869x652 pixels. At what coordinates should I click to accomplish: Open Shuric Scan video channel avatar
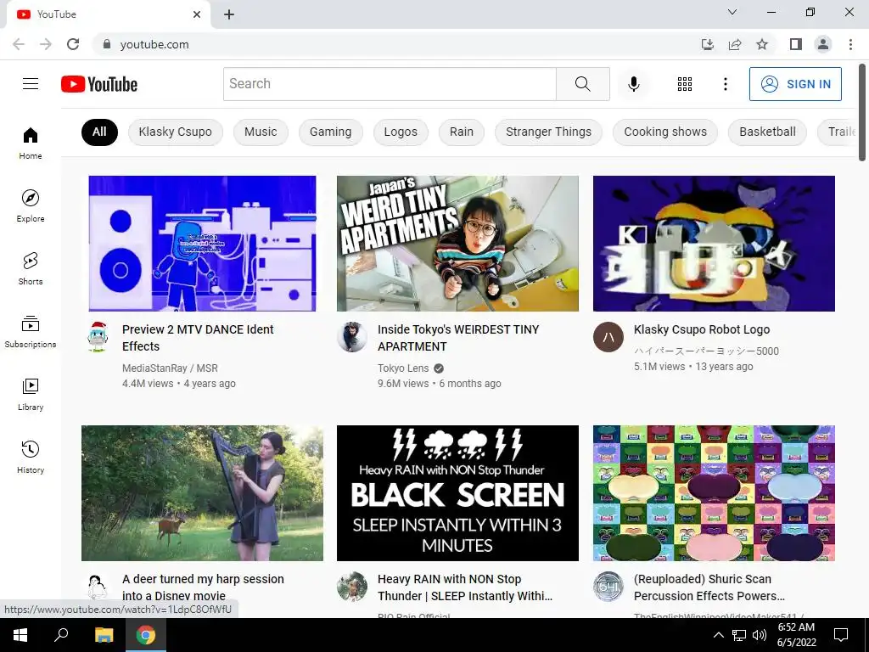608,586
